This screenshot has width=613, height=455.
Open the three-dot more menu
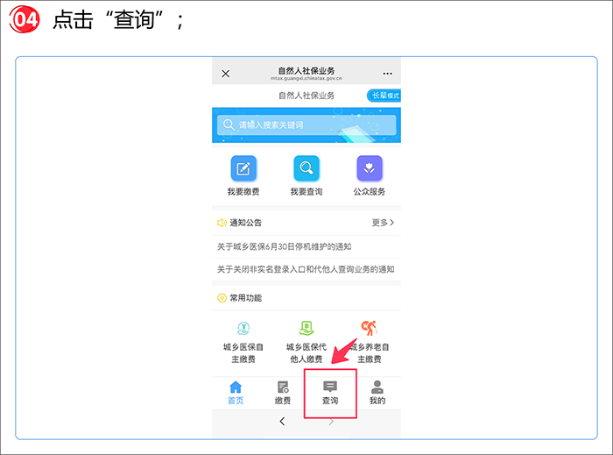coord(387,74)
